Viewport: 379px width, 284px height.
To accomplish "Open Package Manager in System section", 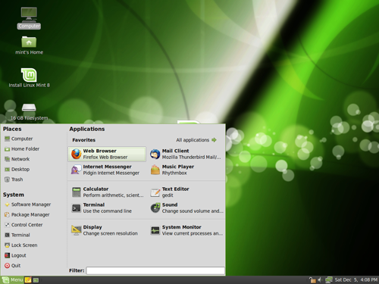I will (x=27, y=214).
